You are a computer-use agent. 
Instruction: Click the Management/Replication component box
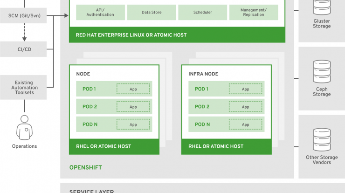pos(254,12)
